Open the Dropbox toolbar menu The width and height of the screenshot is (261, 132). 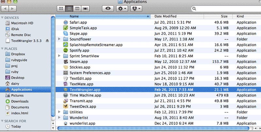click(x=136, y=8)
